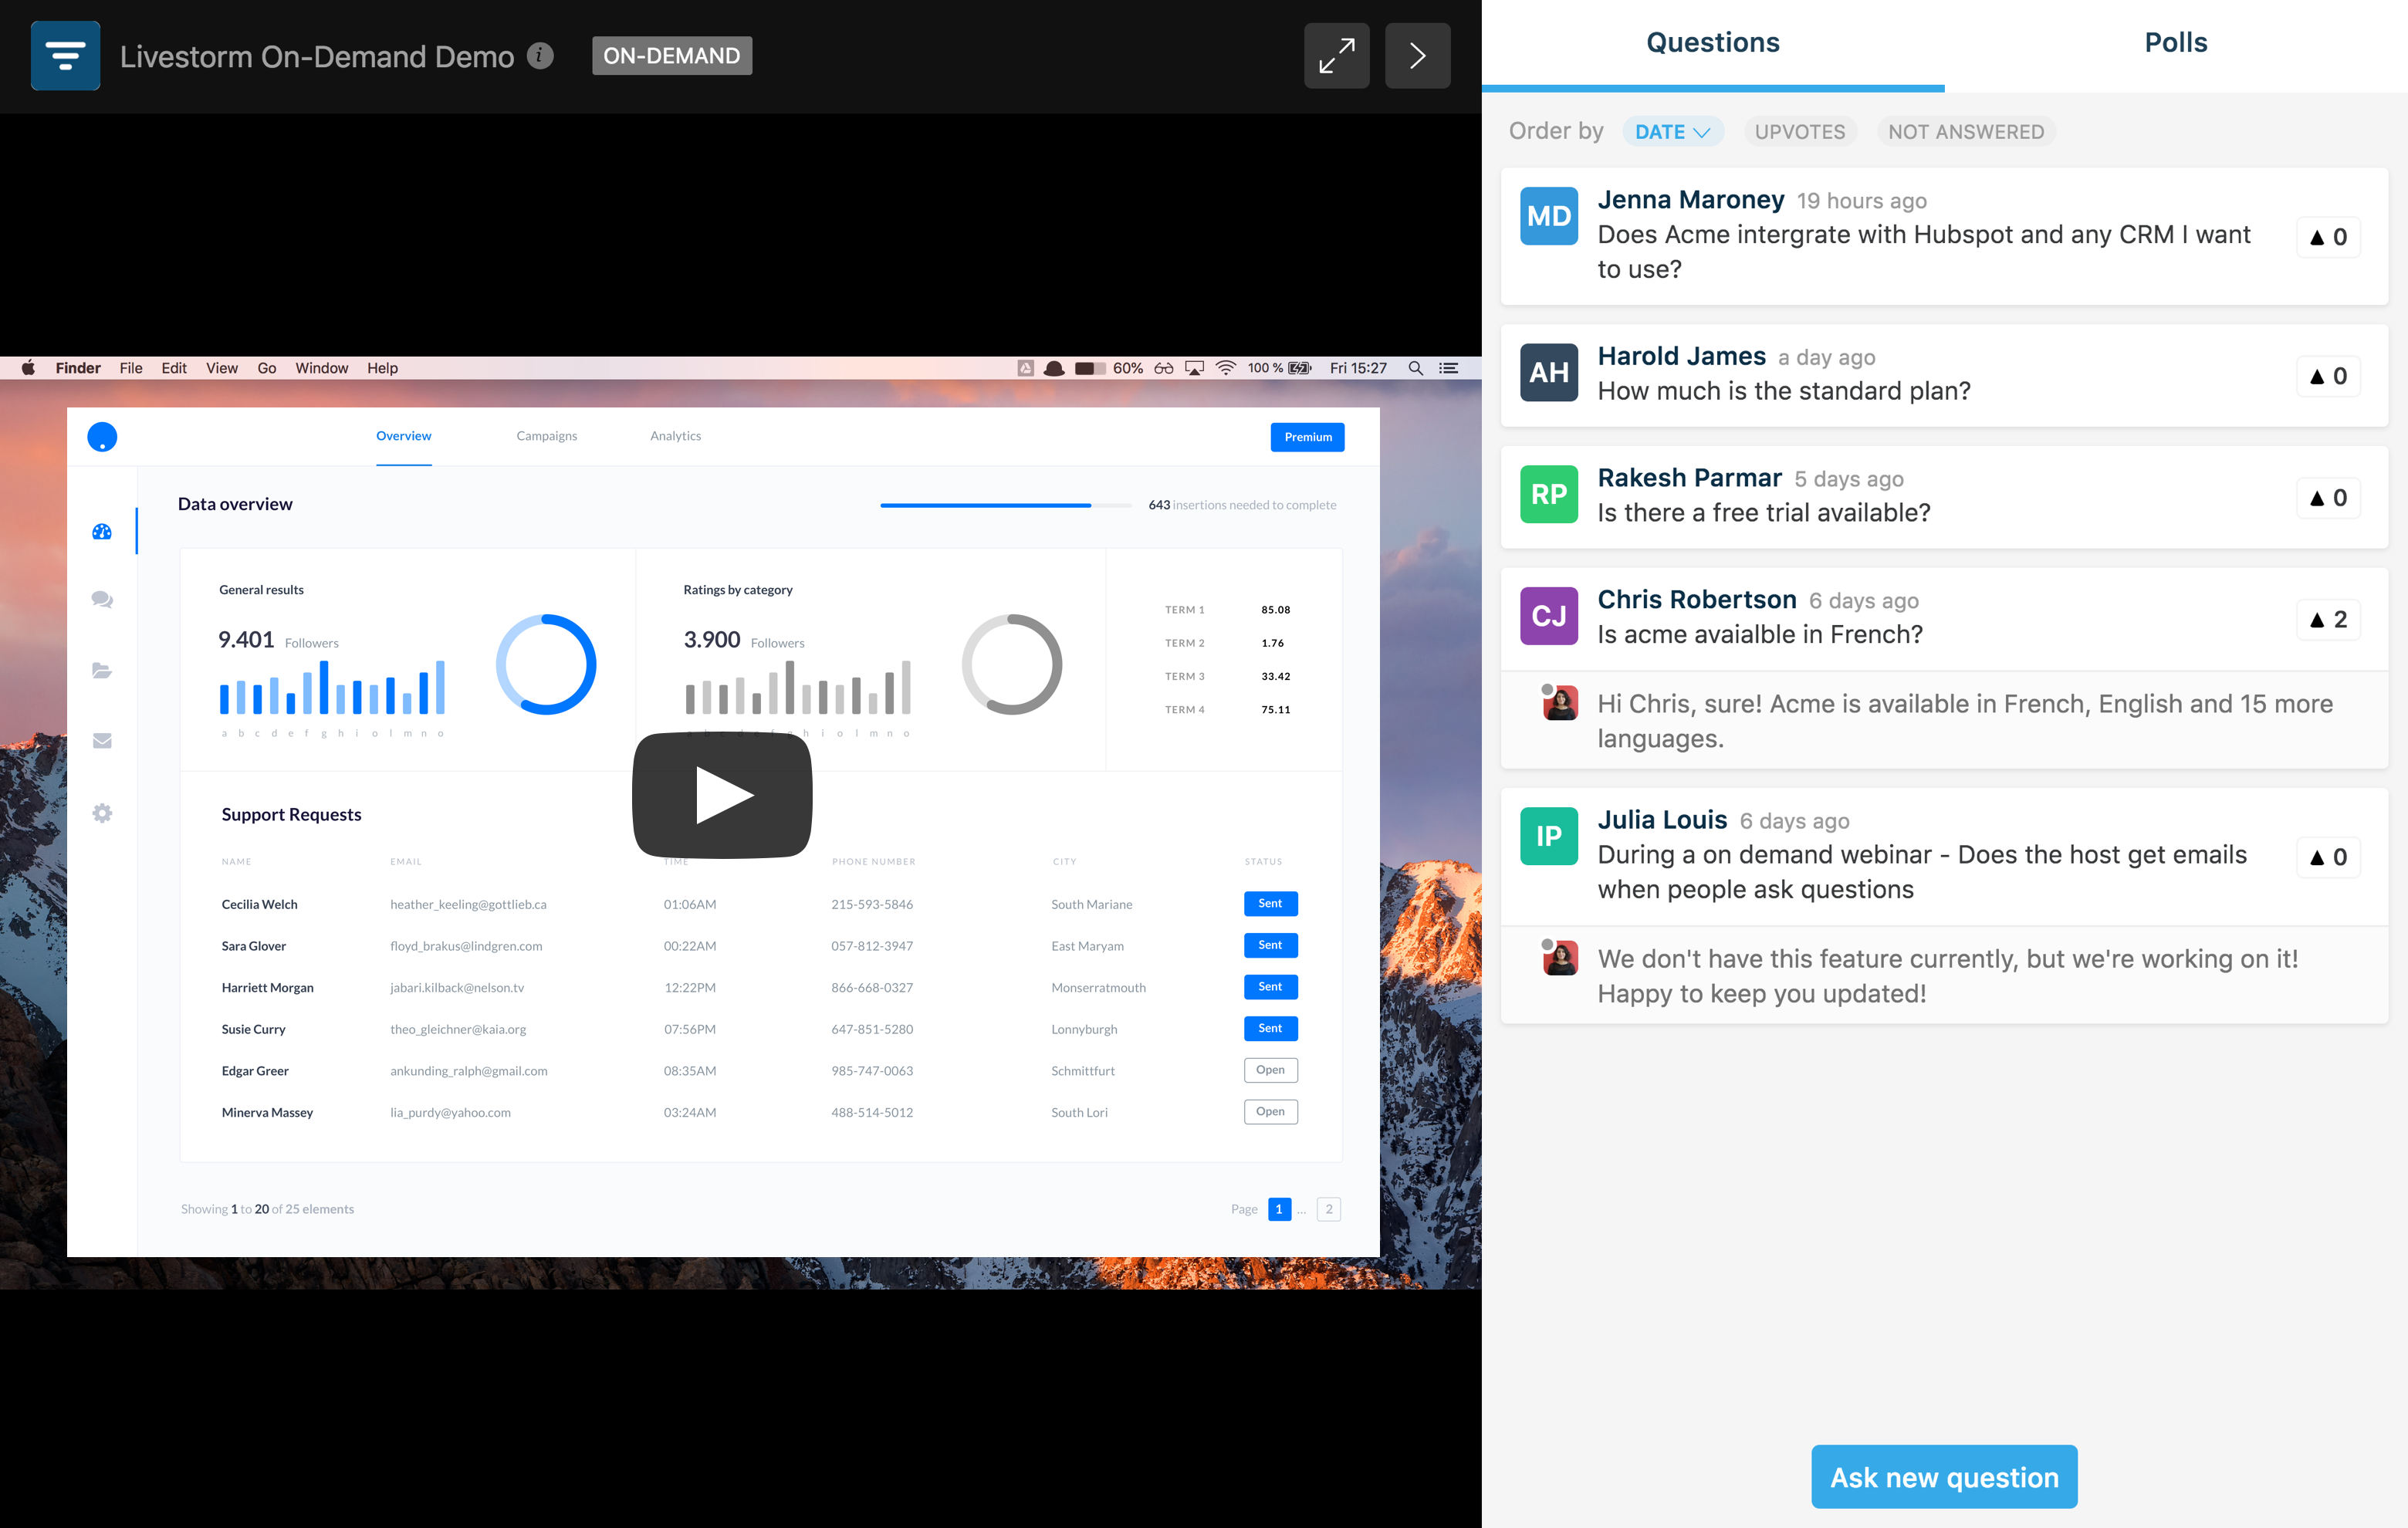Expand video to fullscreen with arrows icon
Screen dimensions: 2408x1528
click(1336, 56)
